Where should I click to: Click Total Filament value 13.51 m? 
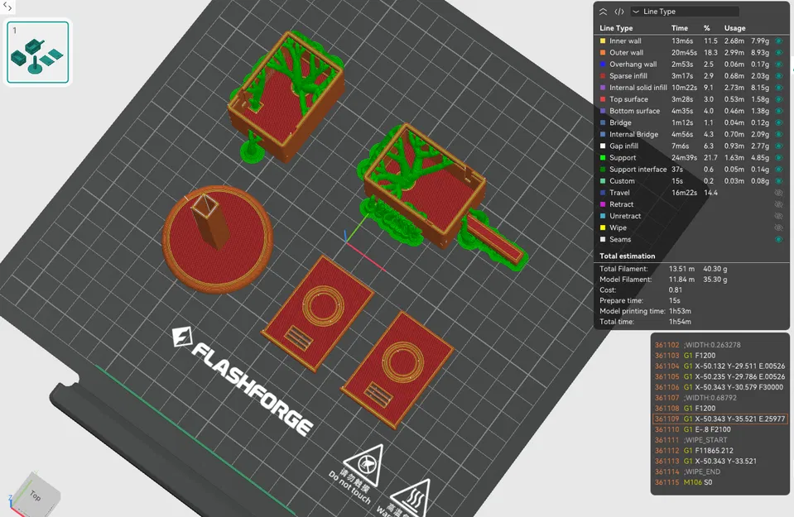[x=681, y=269]
